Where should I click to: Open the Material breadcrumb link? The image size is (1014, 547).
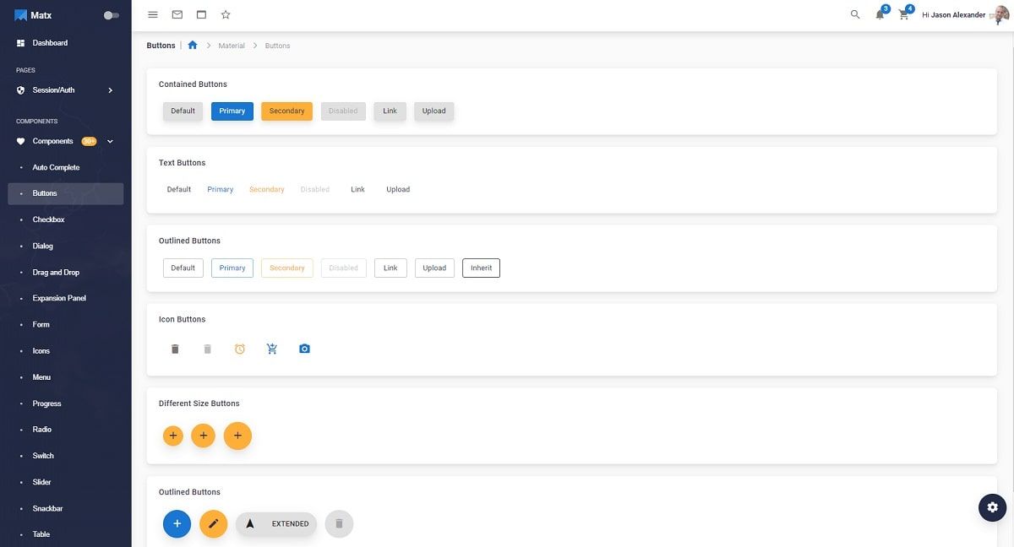click(232, 45)
